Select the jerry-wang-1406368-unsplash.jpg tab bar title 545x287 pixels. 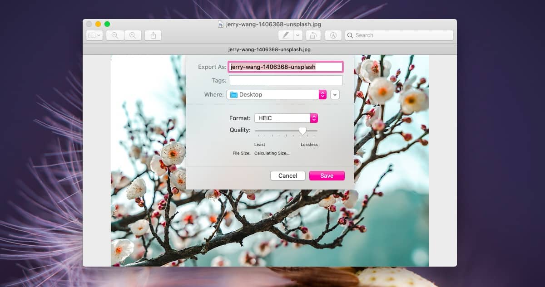click(x=270, y=49)
